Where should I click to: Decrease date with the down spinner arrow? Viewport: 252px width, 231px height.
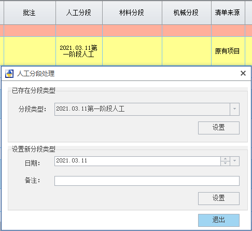pos(225,164)
